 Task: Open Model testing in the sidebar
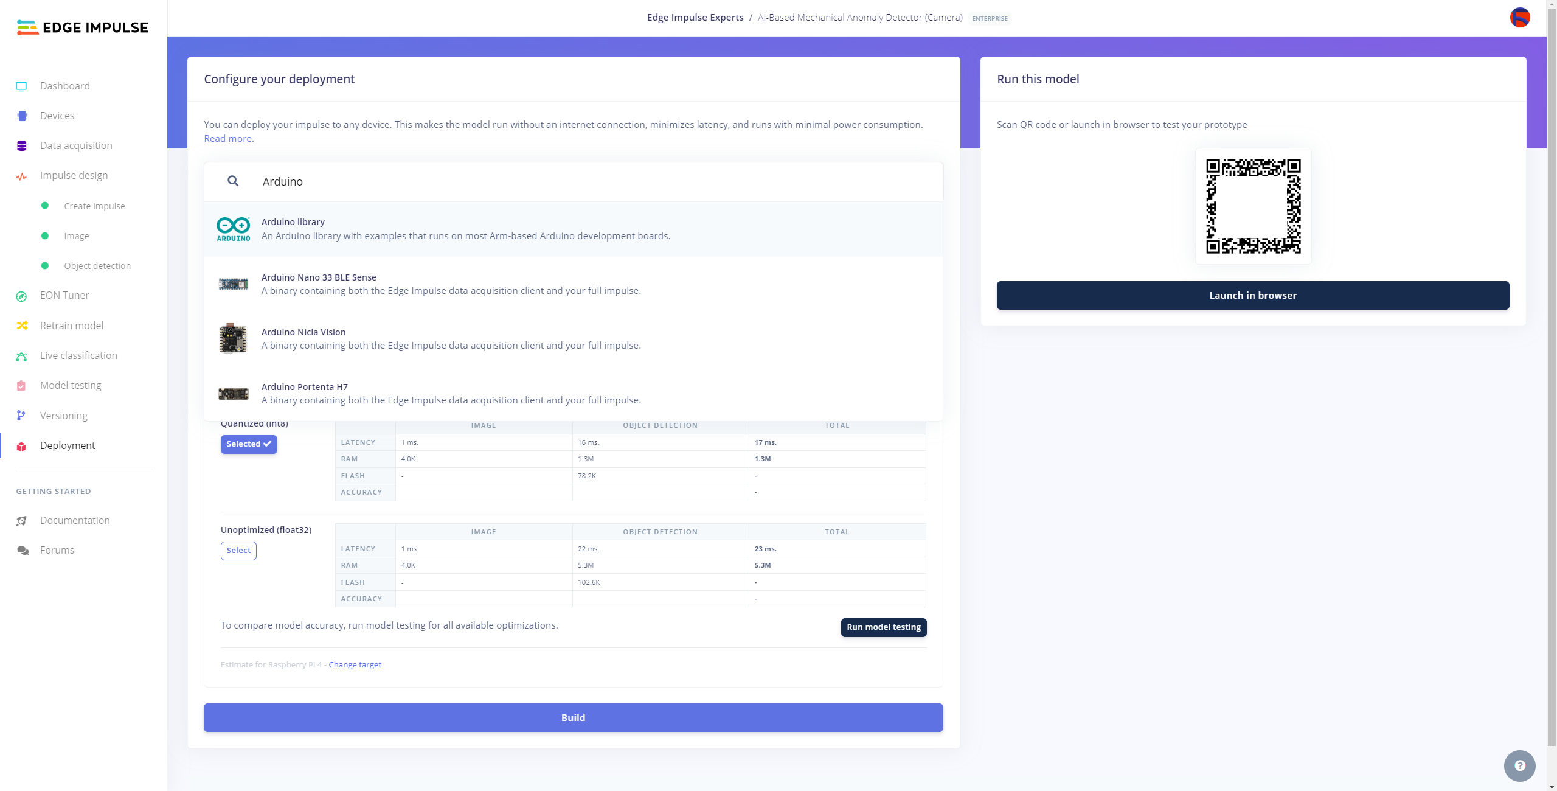pos(71,385)
